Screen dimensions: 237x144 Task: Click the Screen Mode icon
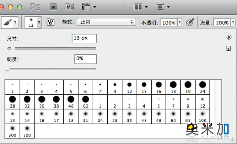pos(160,7)
